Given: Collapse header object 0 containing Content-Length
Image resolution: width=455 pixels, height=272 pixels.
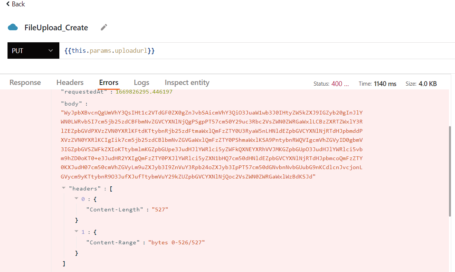Looking at the screenshot, I should pos(76,199).
